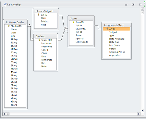
Task: Select the LastName field
Action: [x=46, y=43]
